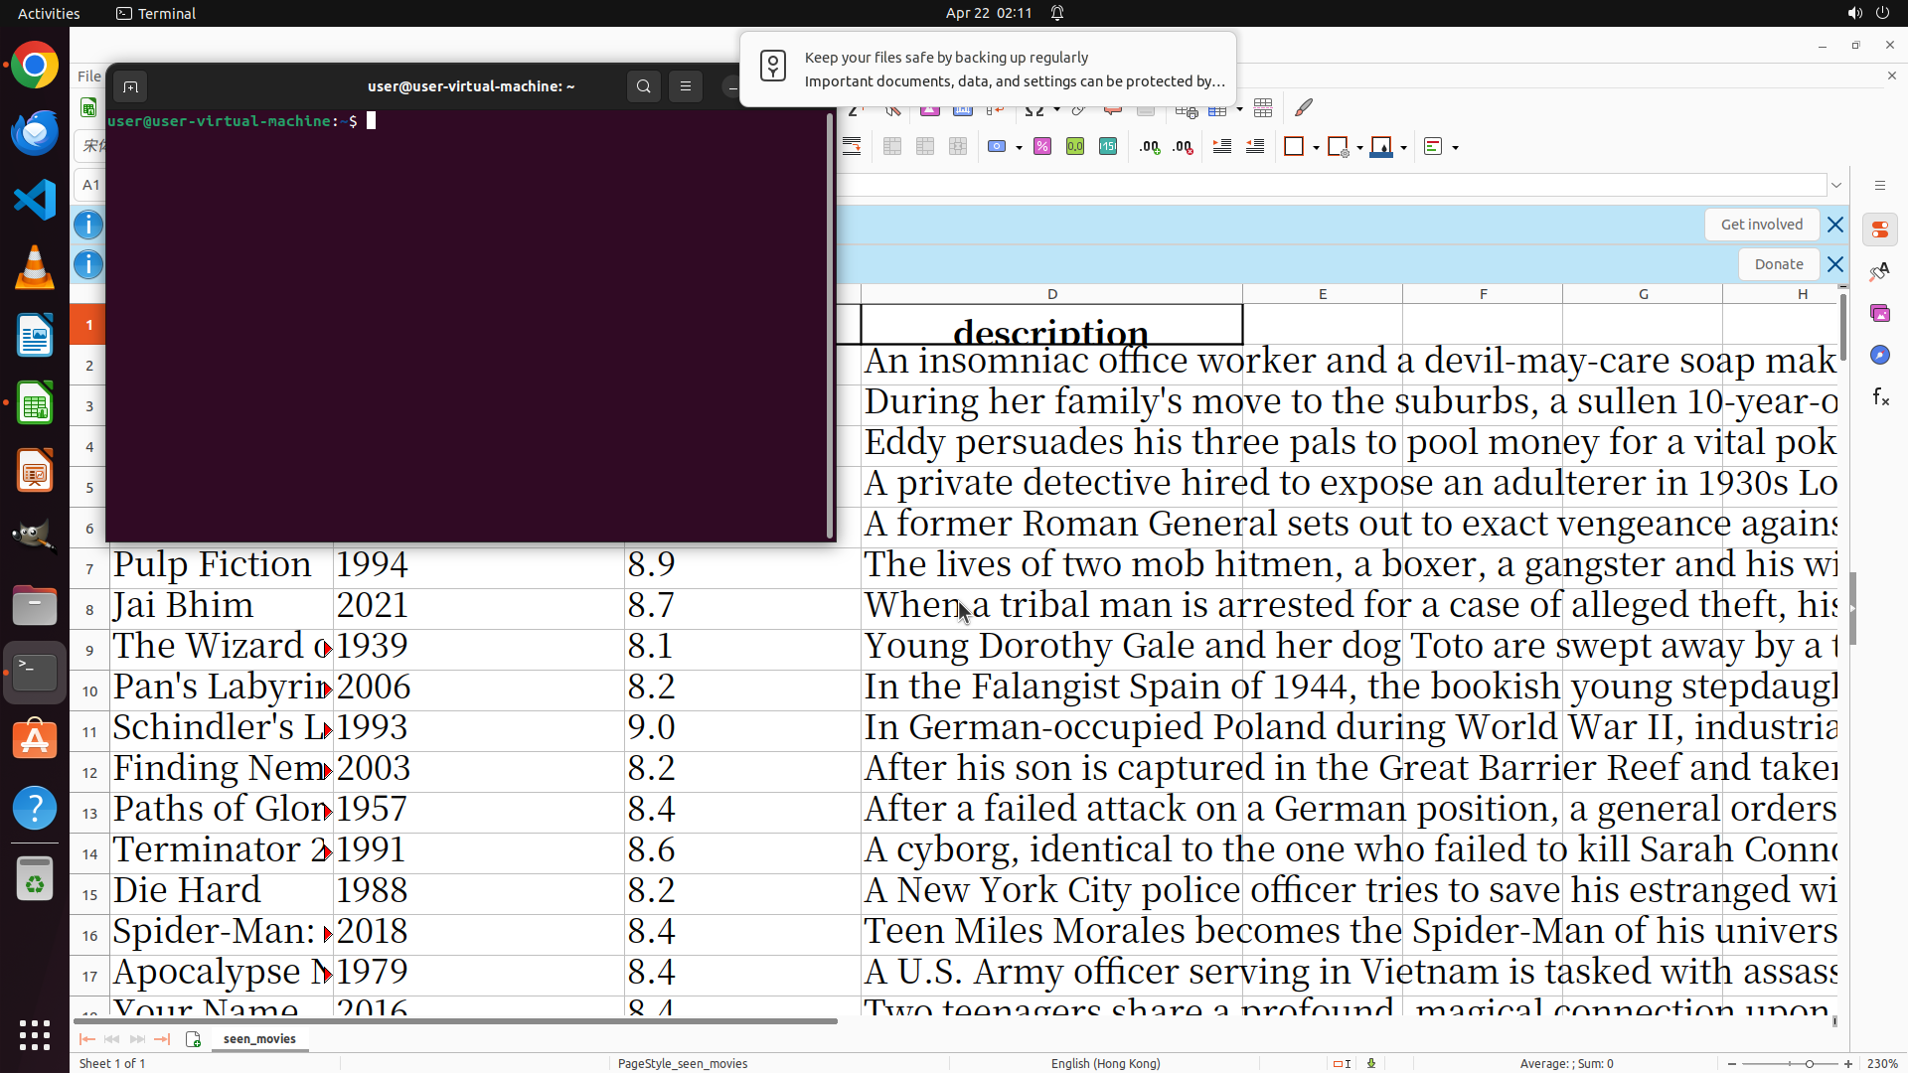Image resolution: width=1908 pixels, height=1073 pixels.
Task: Click the Donate button
Action: click(x=1778, y=264)
